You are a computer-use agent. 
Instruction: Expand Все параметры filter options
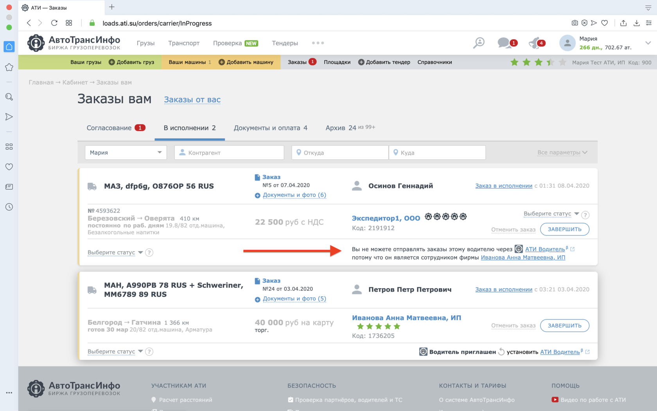(x=562, y=153)
